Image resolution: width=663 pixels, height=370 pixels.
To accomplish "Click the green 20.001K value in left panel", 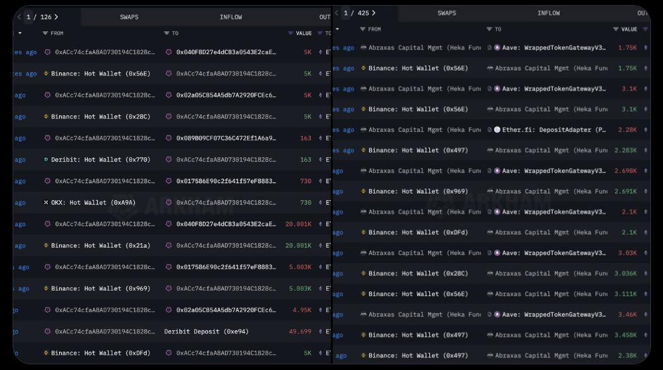I will click(298, 245).
